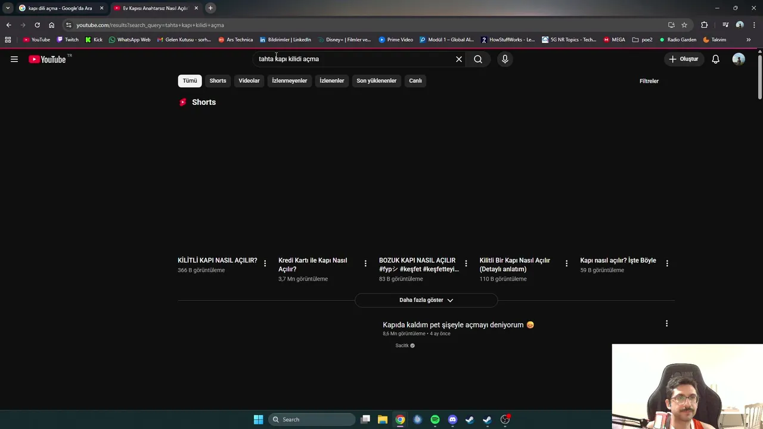763x429 pixels.
Task: Visit the Sacitk channel link
Action: point(402,346)
